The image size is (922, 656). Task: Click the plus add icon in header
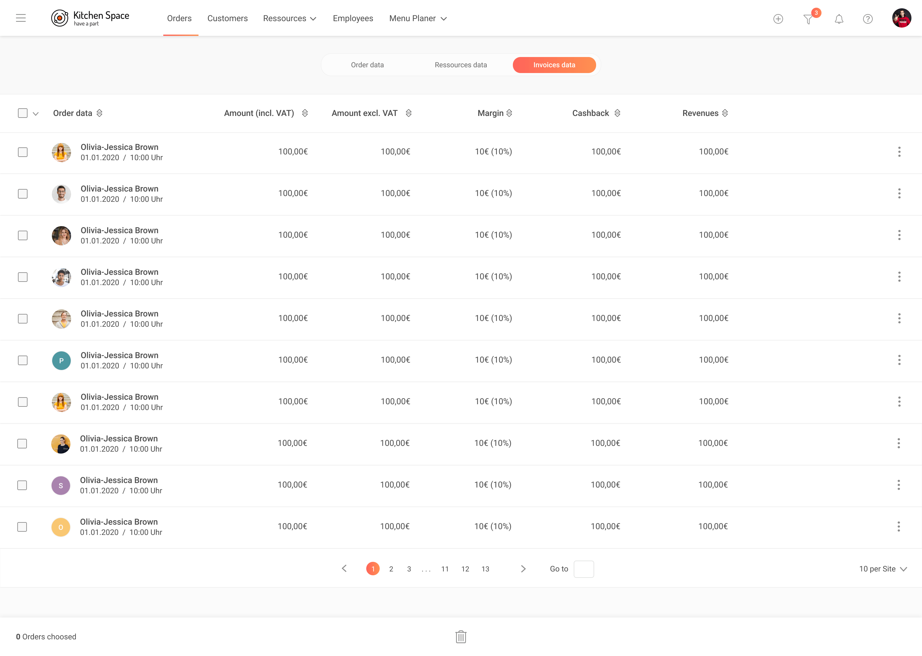(x=778, y=19)
